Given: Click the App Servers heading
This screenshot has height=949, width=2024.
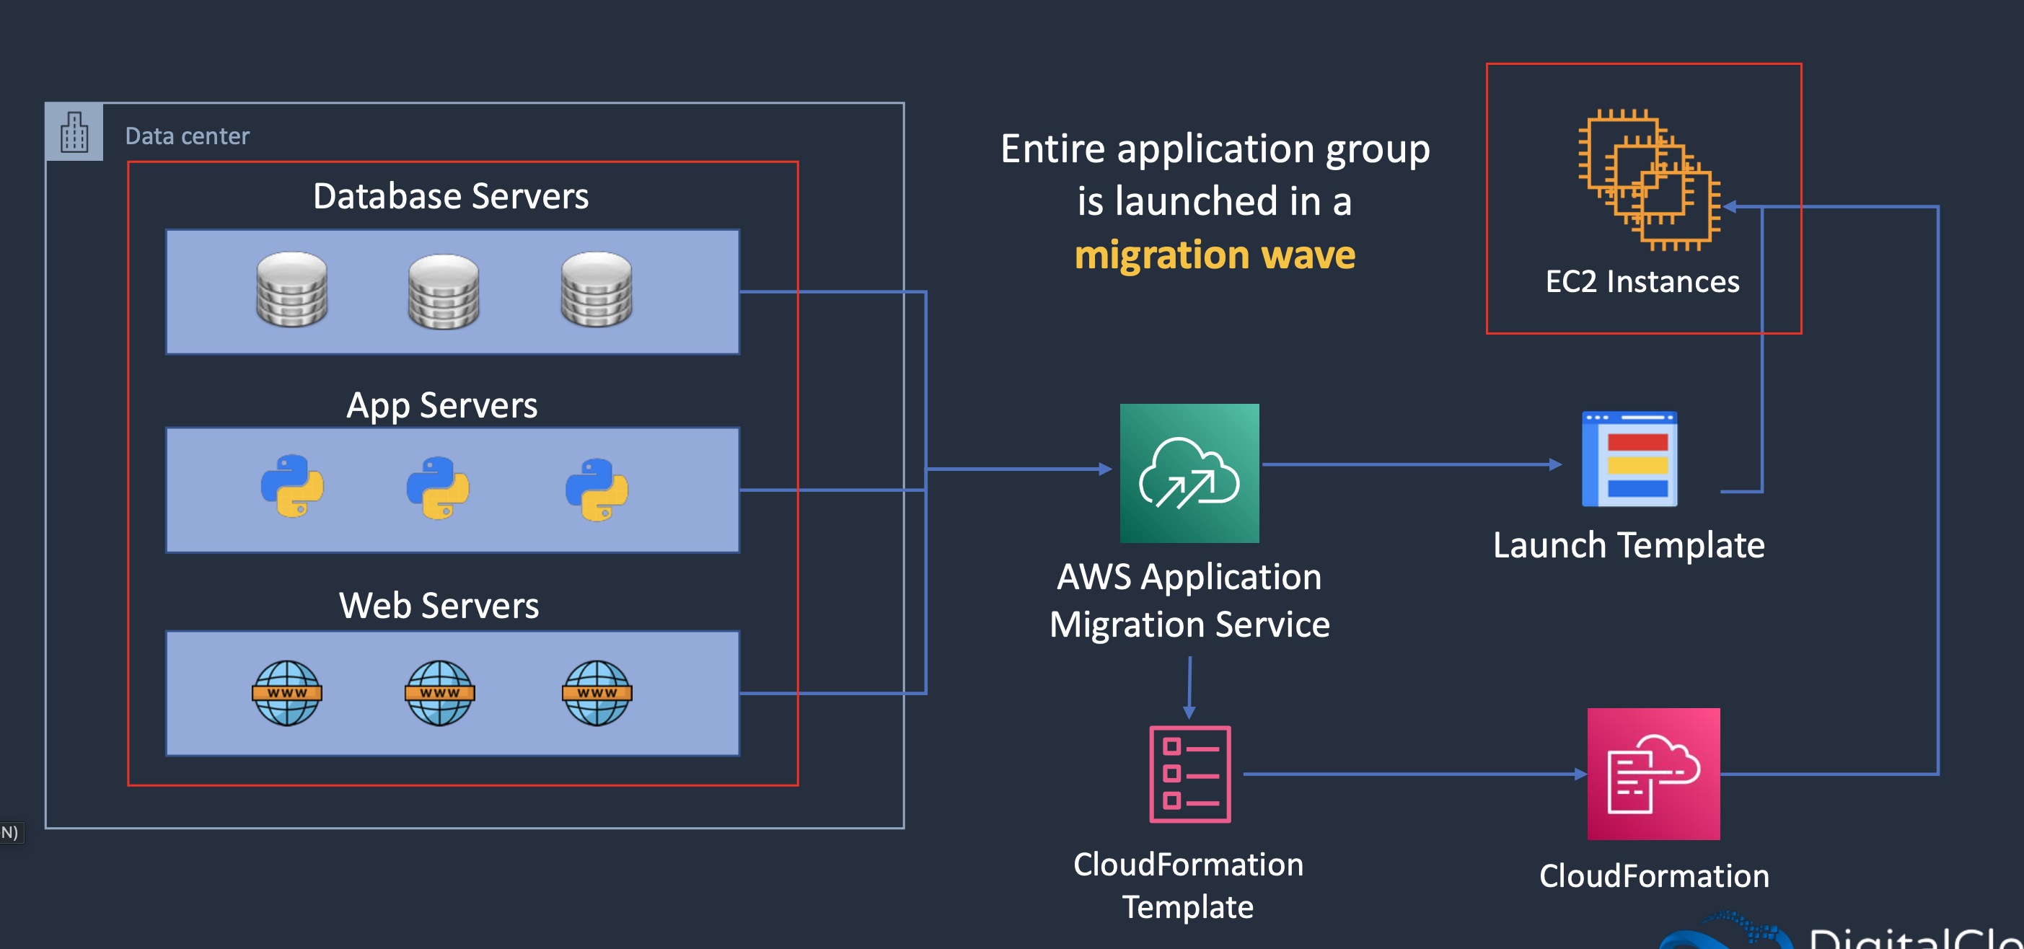Looking at the screenshot, I should [441, 405].
